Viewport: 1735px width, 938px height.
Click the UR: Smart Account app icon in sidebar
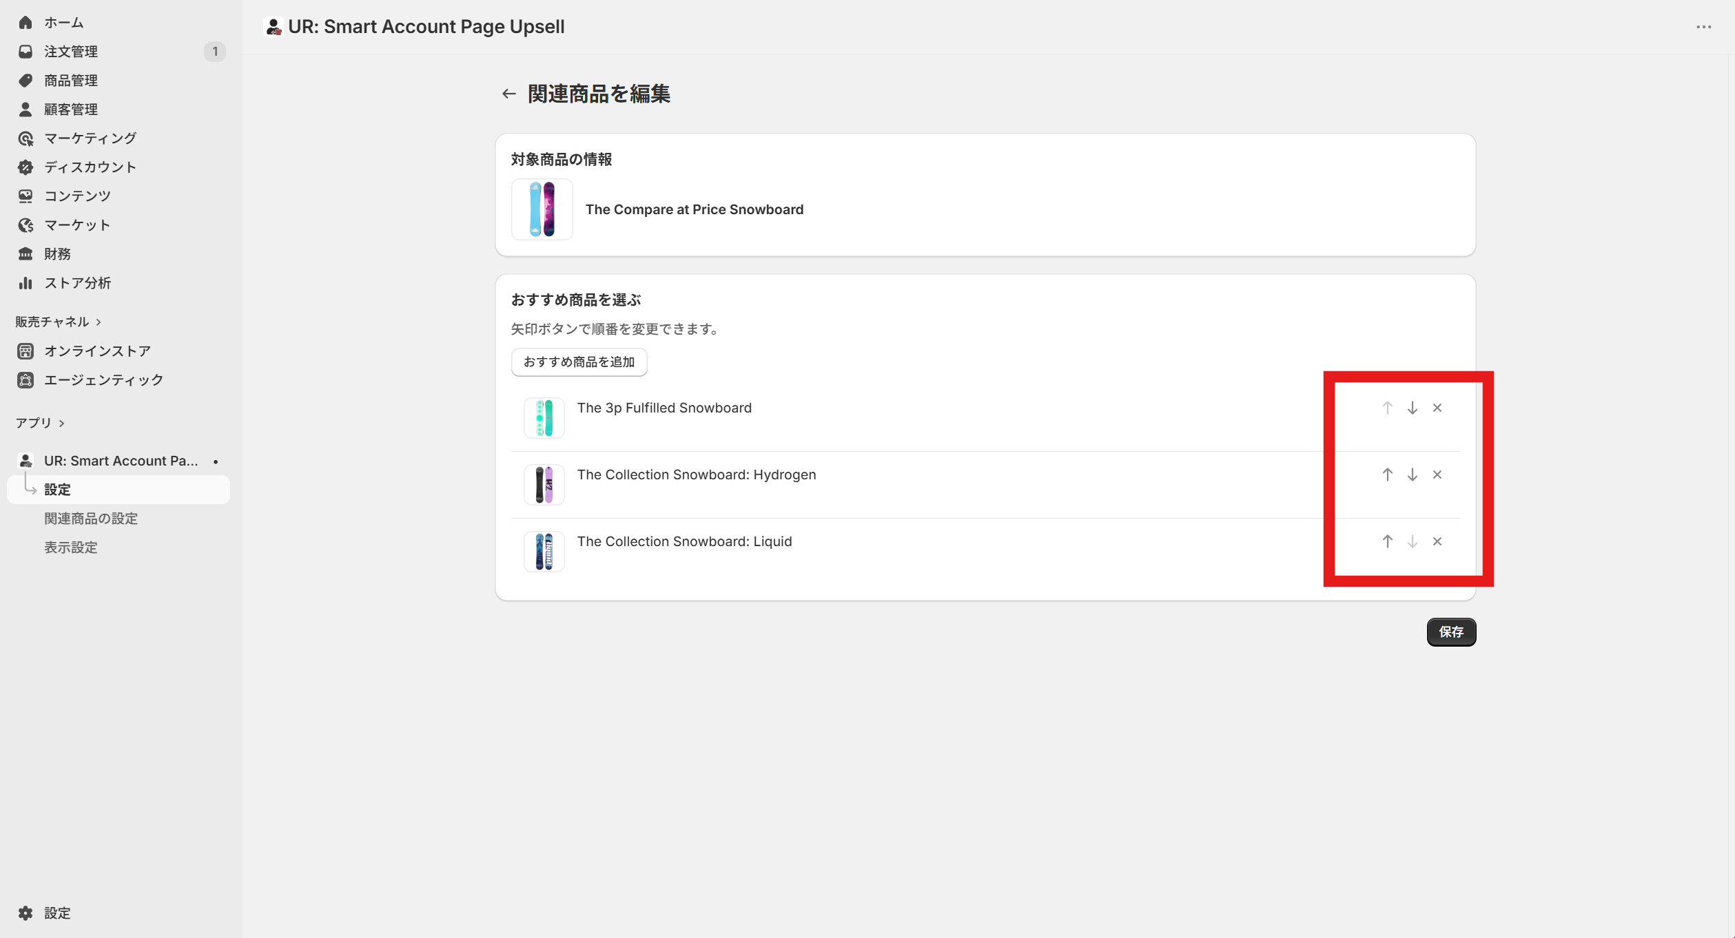click(25, 461)
